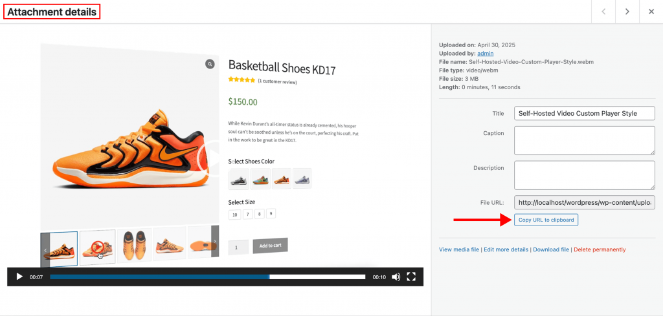This screenshot has width=663, height=316.
Task: Click the Caption text area
Action: click(585, 140)
